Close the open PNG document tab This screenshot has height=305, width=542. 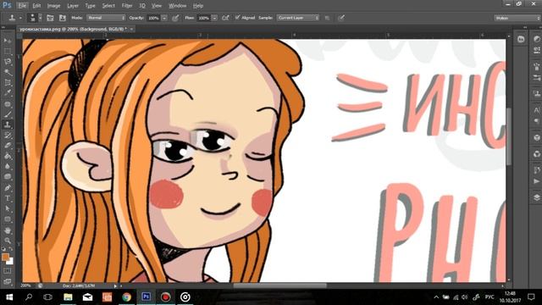pyautogui.click(x=132, y=29)
